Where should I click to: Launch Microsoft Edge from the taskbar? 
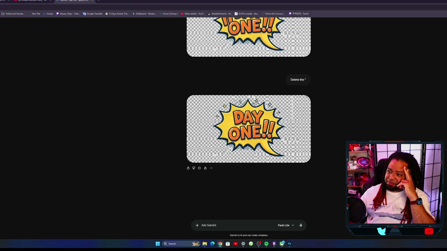212,244
